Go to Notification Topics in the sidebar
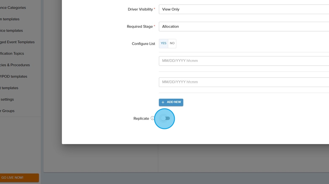This screenshot has width=329, height=184. pos(12,53)
